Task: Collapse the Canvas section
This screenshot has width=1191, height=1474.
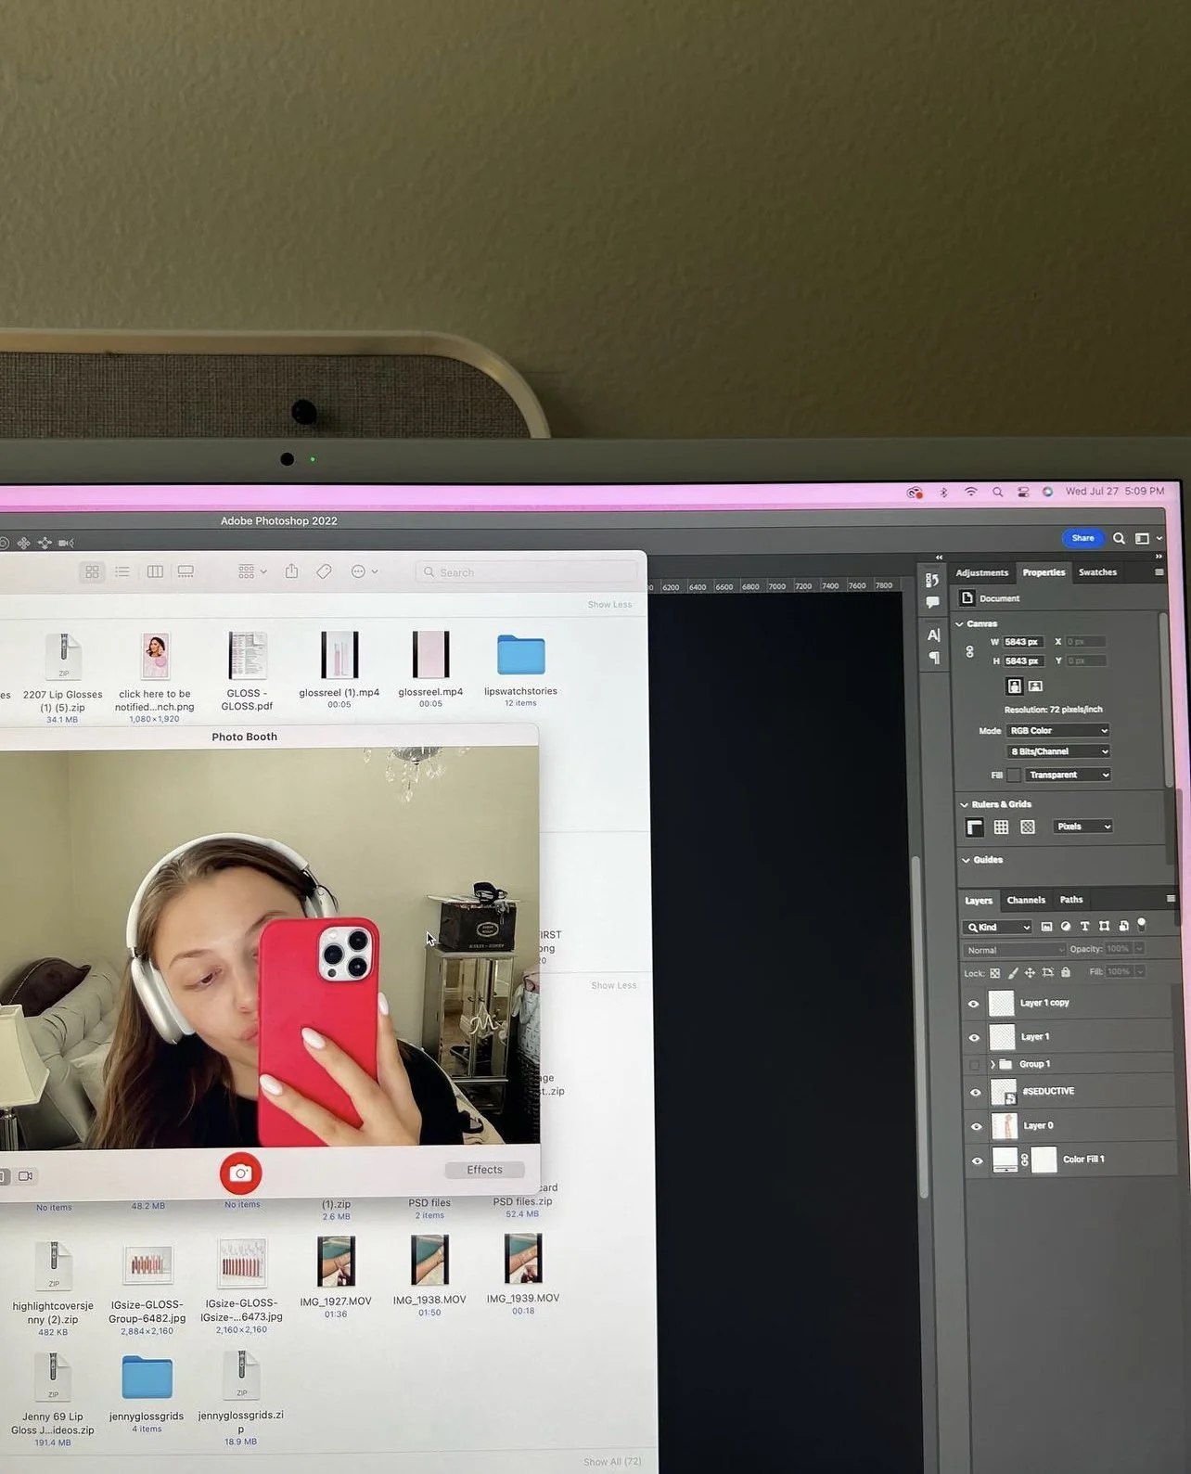Action: coord(960,624)
